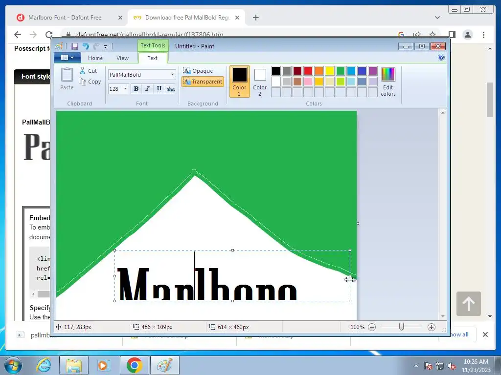
Task: Click the Text Tools contextual tab
Action: pyautogui.click(x=153, y=45)
